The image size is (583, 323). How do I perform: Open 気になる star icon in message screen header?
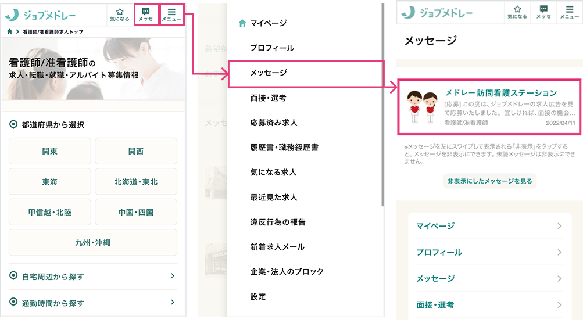pyautogui.click(x=517, y=12)
